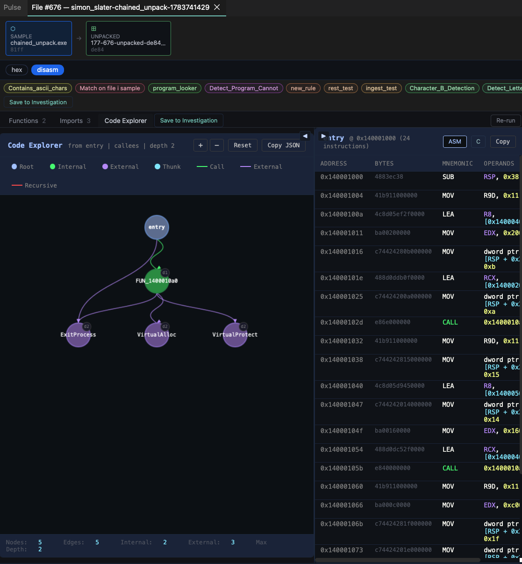Select the program_looker rule tag
Viewport: 522px width, 564px height.
pos(175,88)
